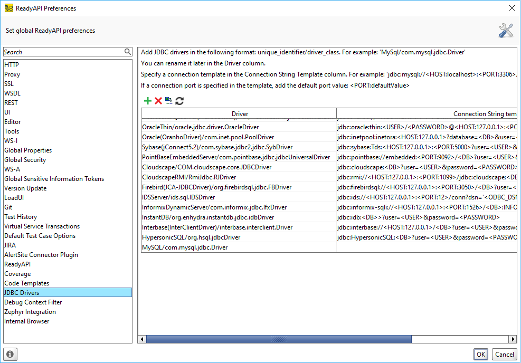Screen dimensions: 521x363
Task: Click the empty connection string cell for MySQL
Action: [427, 247]
